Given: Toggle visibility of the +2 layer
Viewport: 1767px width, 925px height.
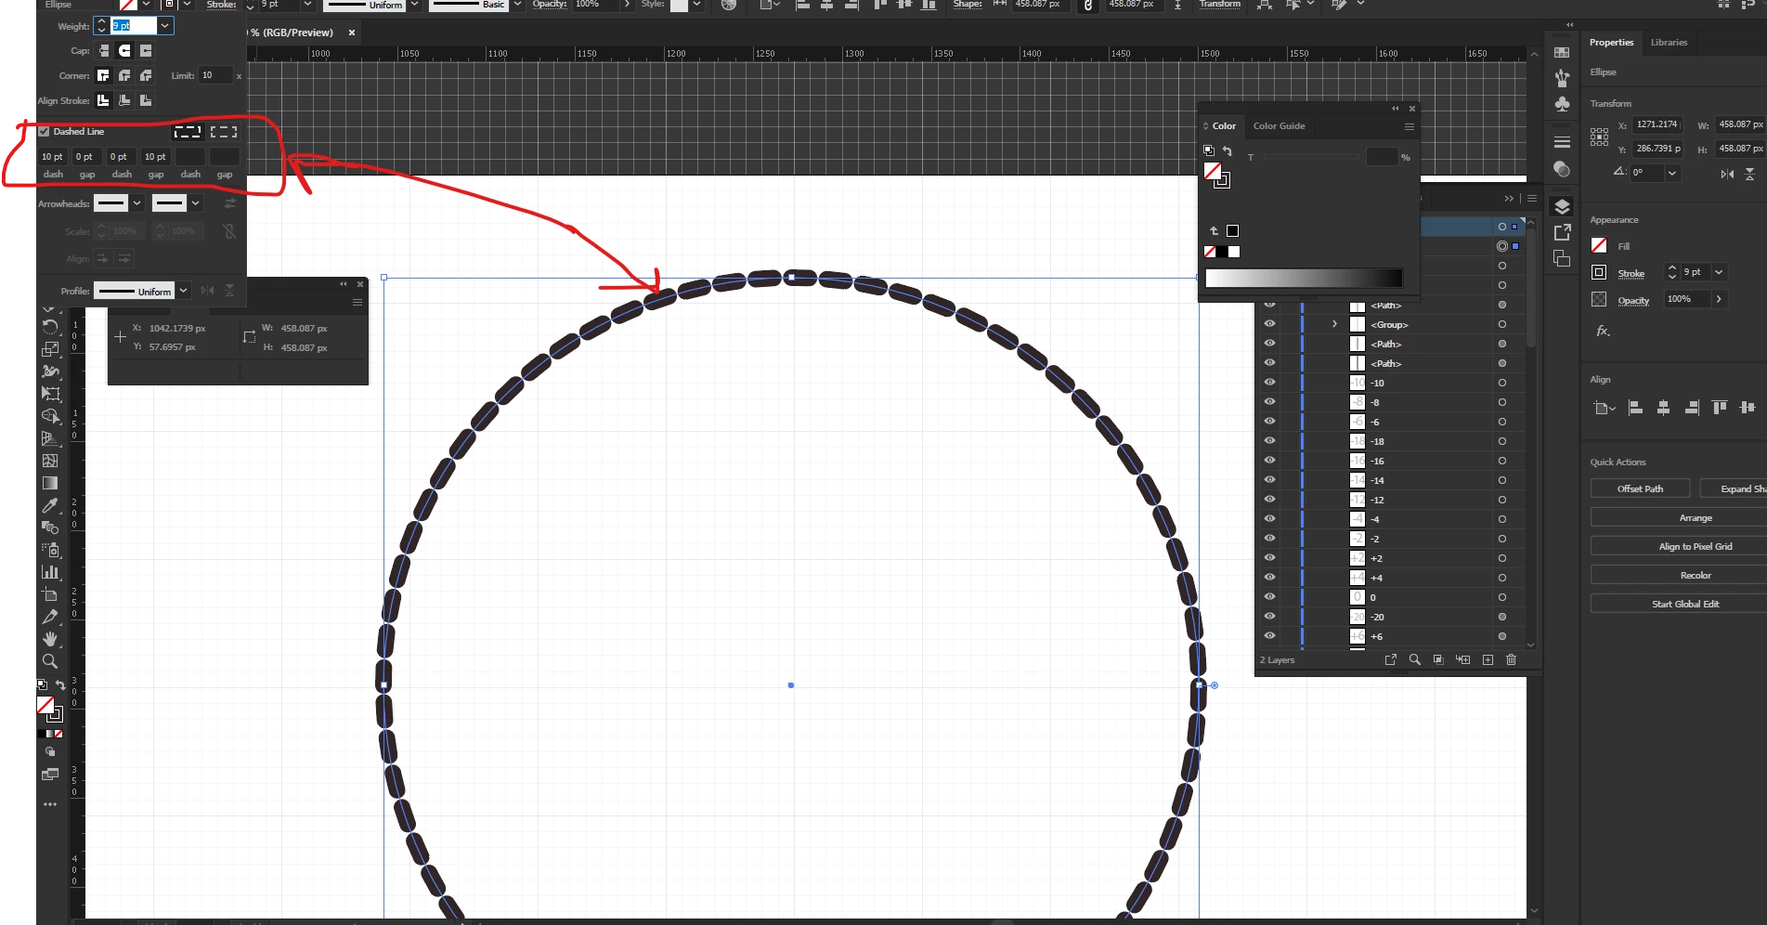Looking at the screenshot, I should (x=1269, y=558).
